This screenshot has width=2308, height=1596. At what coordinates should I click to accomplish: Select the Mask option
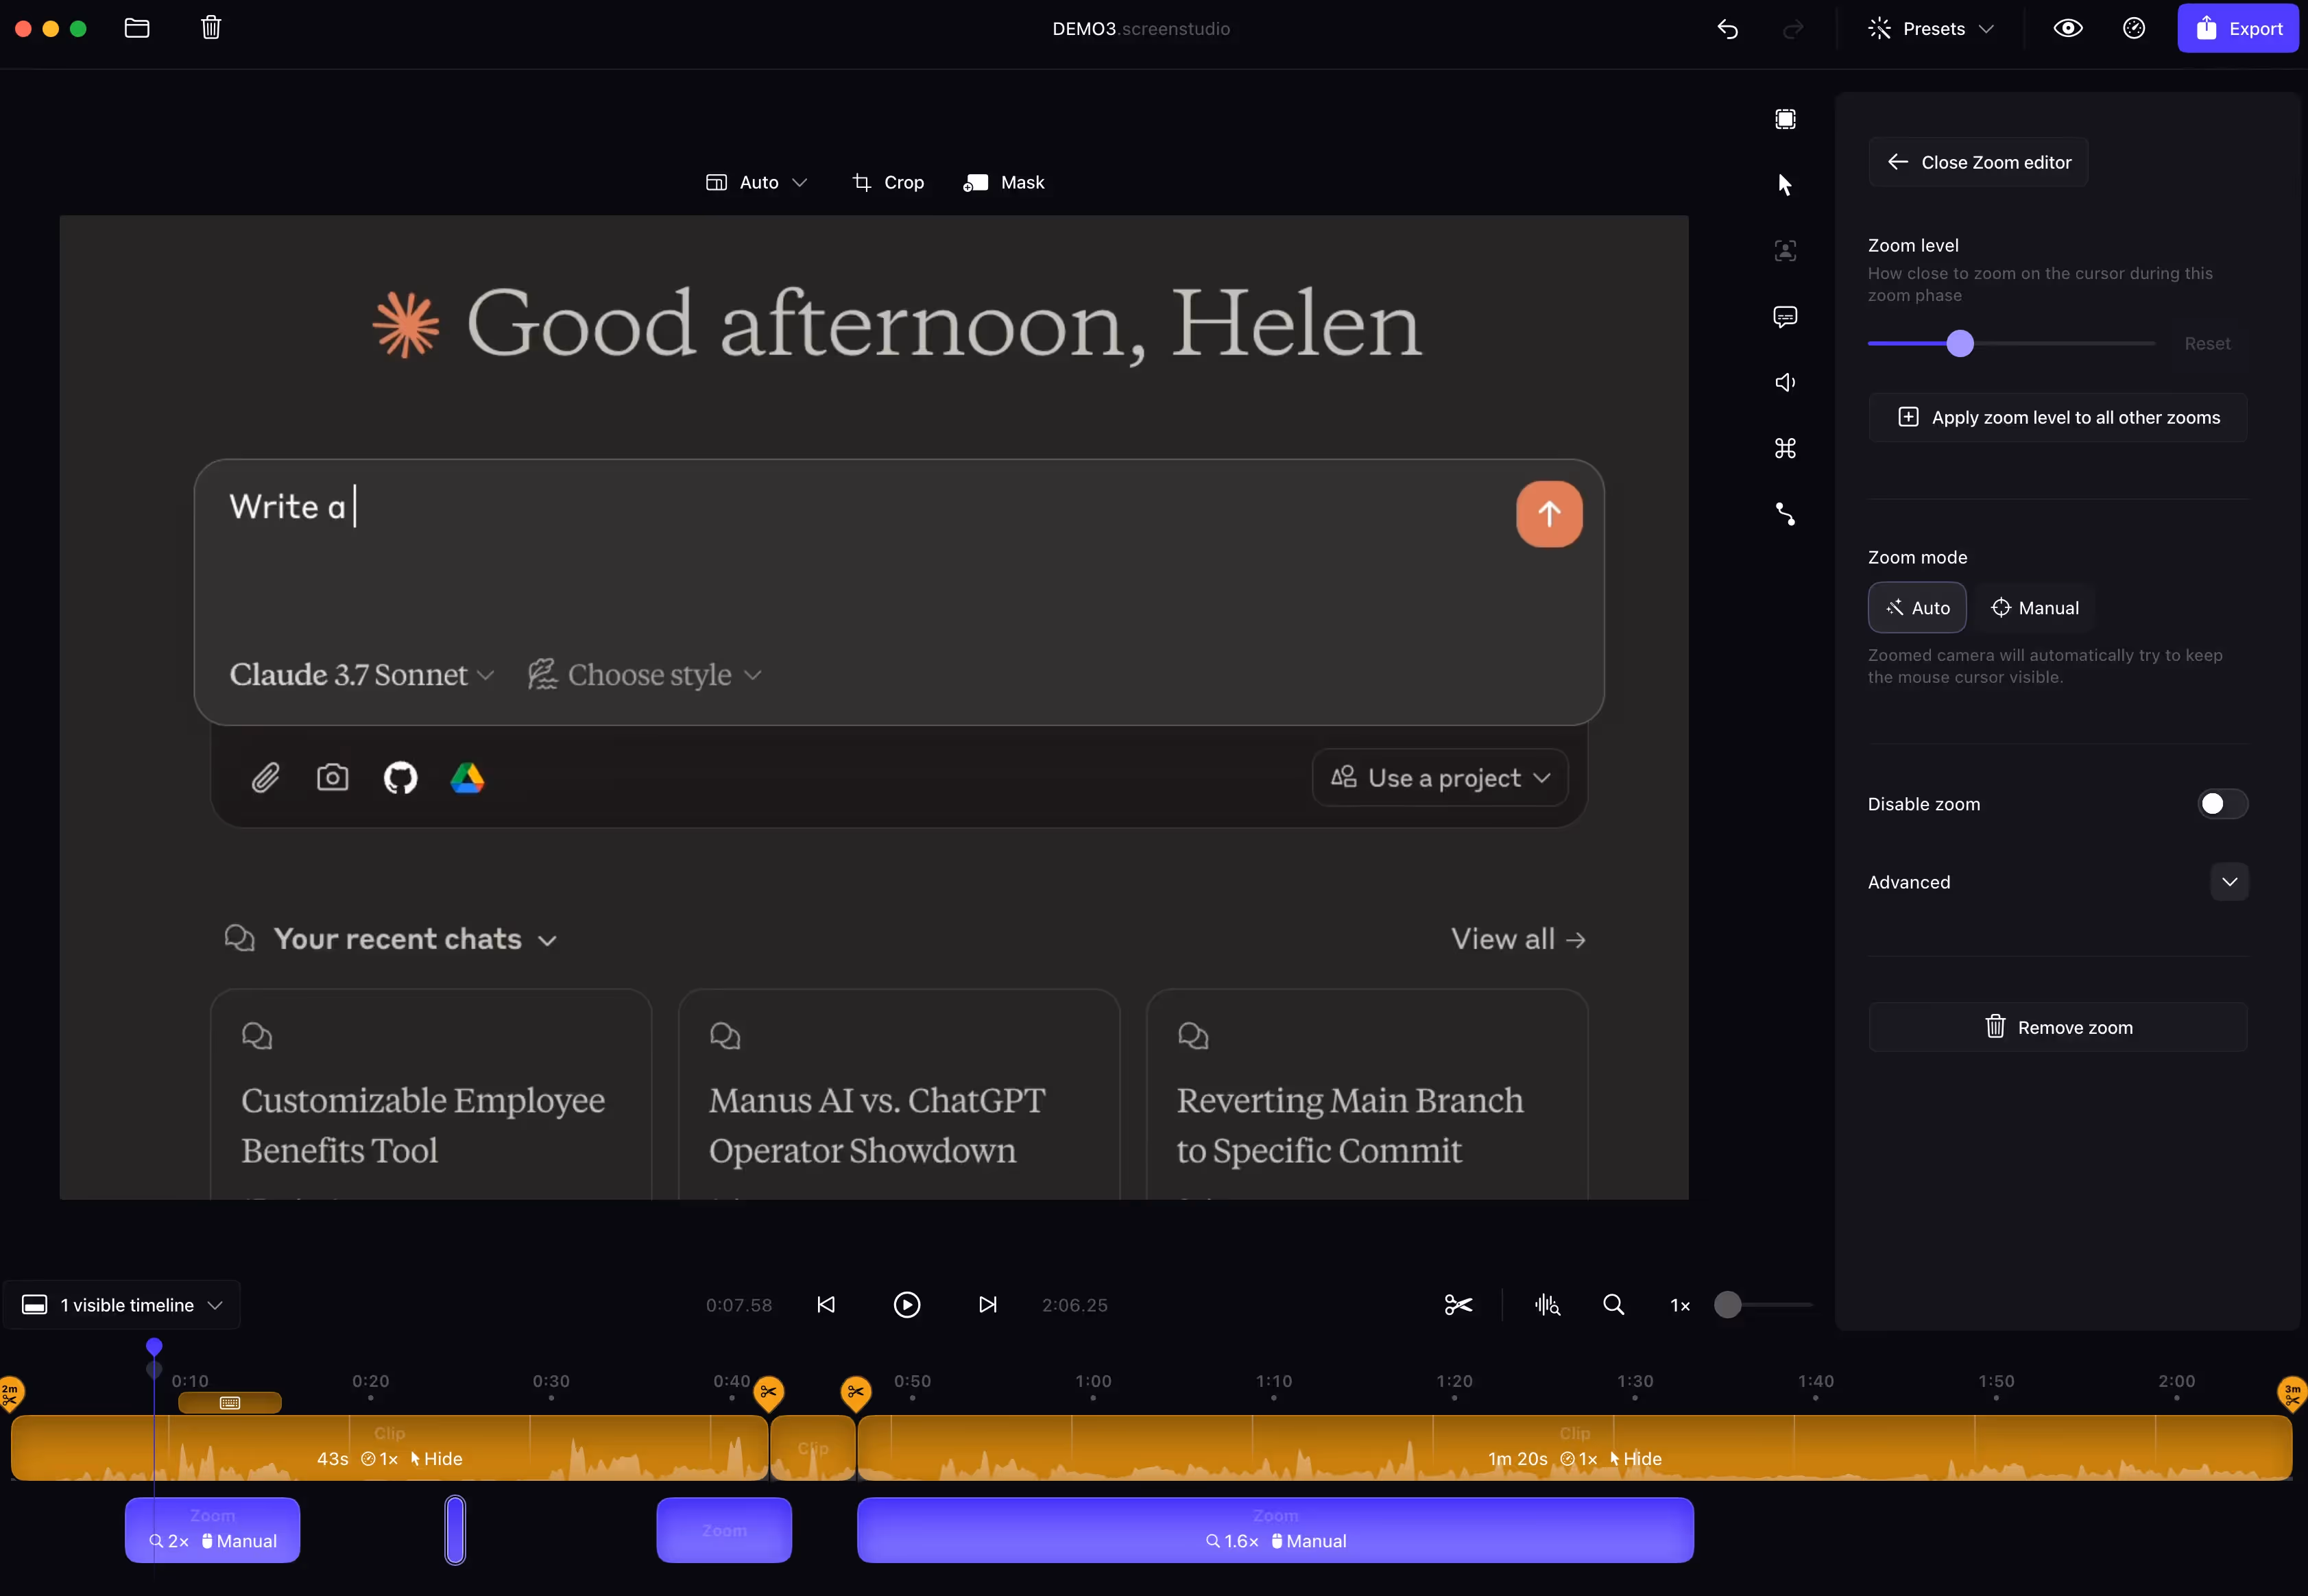(x=1004, y=183)
